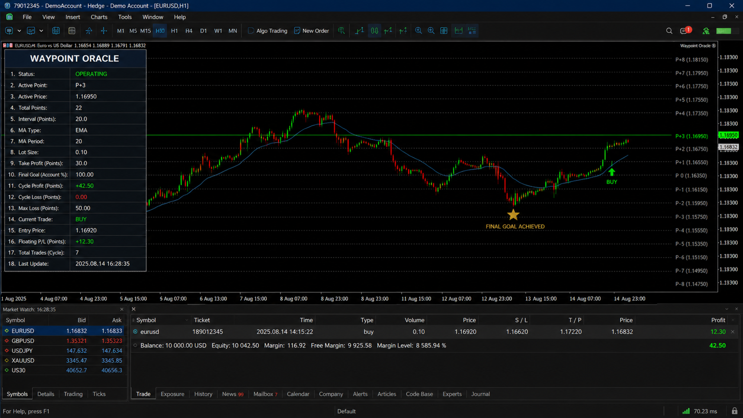Image resolution: width=743 pixels, height=418 pixels.
Task: Click the green connection level indicator
Action: 724,31
